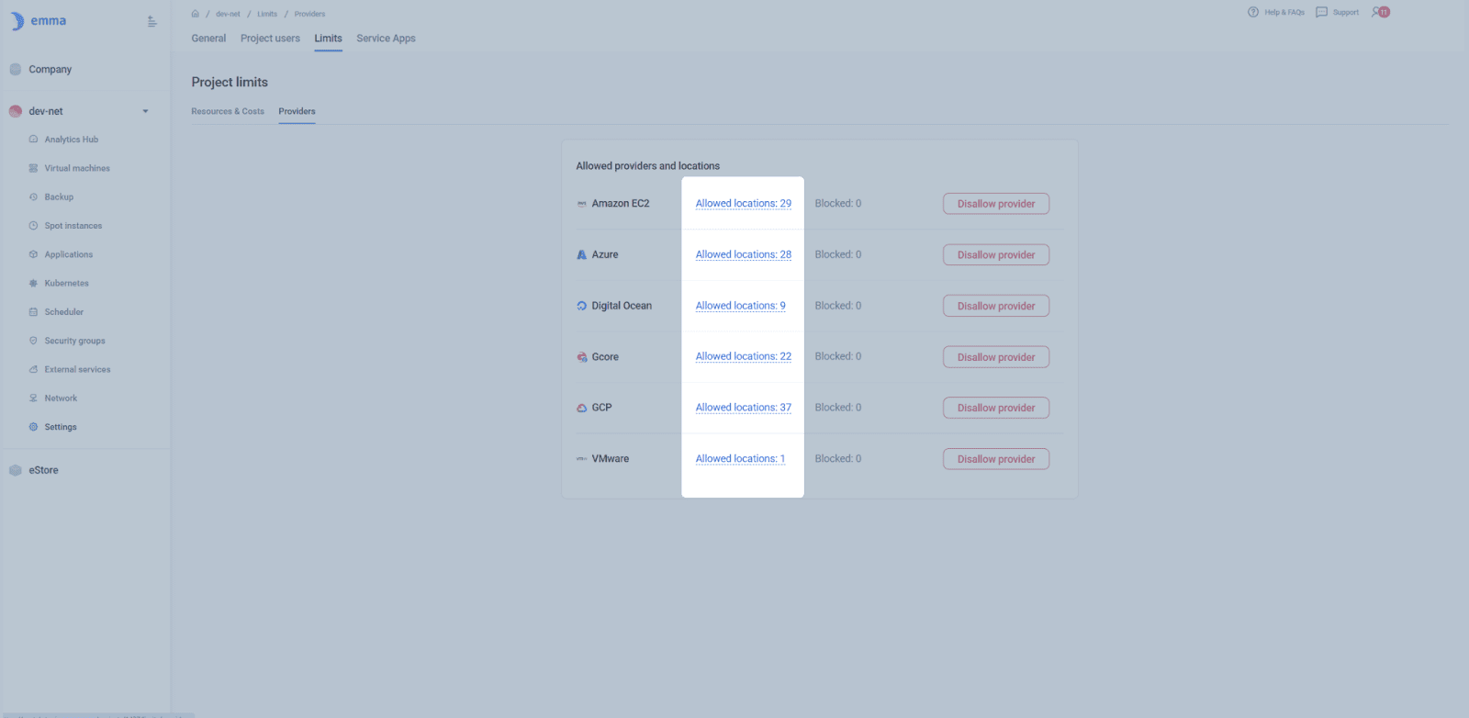Switch to the Resources & Costs tab
Screen dimensions: 1469x718
(x=228, y=112)
